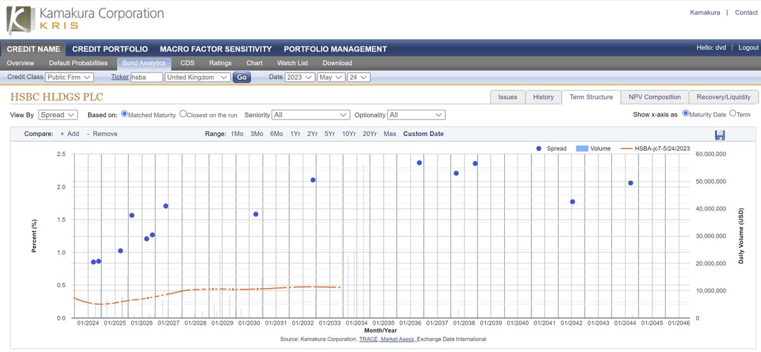Select Custom Date range
The width and height of the screenshot is (761, 352).
click(x=424, y=134)
